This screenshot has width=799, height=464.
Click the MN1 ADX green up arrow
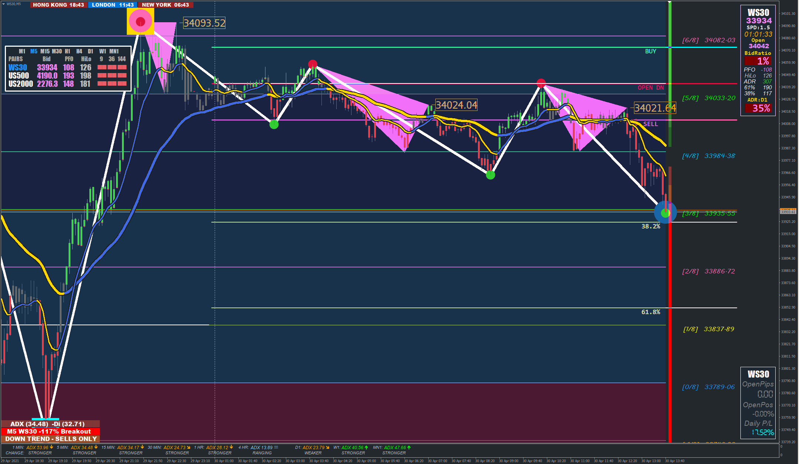point(409,447)
